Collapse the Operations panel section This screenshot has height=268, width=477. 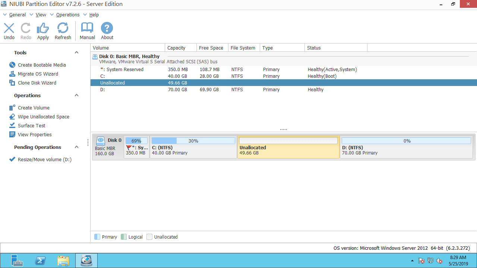76,95
